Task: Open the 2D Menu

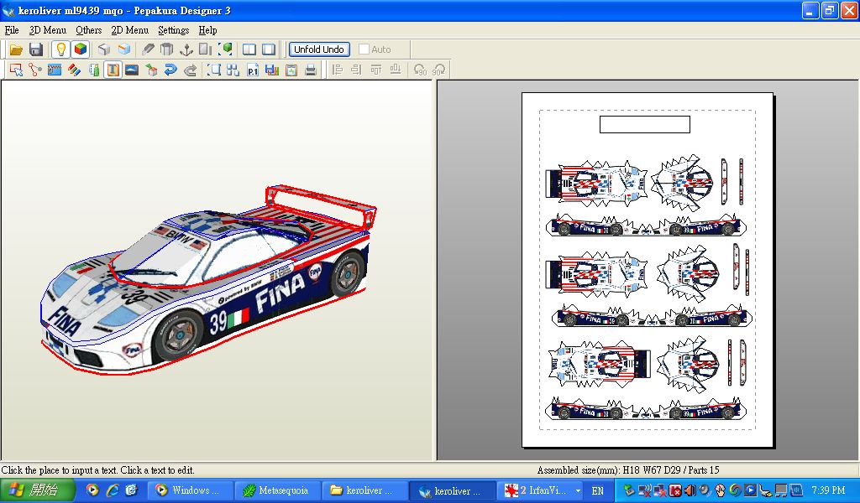Action: pyautogui.click(x=129, y=30)
